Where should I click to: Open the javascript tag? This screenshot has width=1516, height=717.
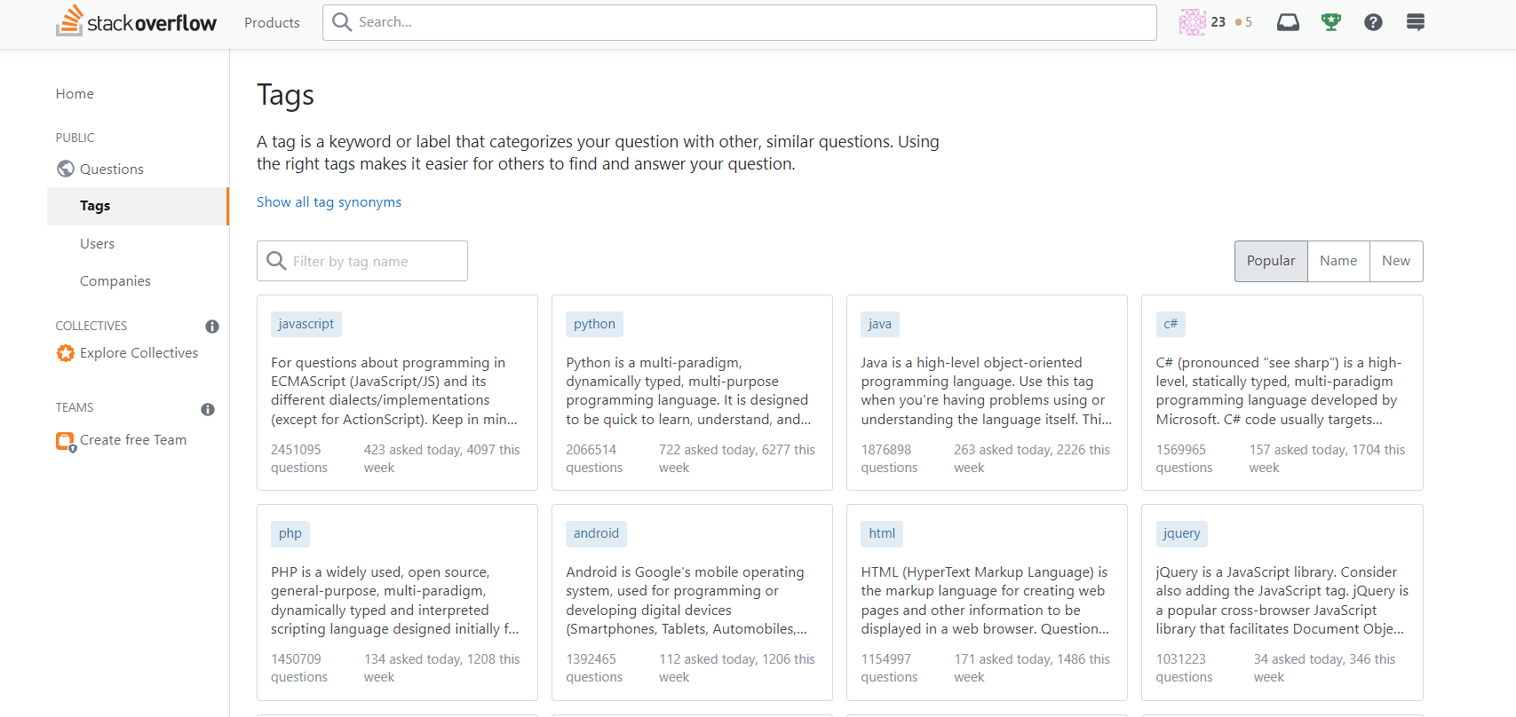coord(306,324)
